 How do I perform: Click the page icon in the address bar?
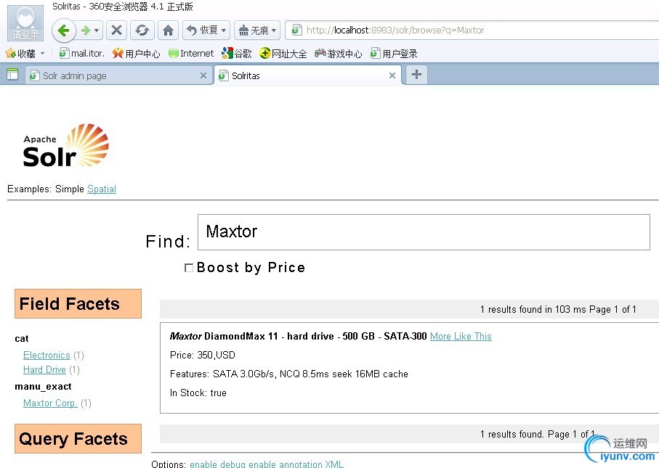(296, 30)
